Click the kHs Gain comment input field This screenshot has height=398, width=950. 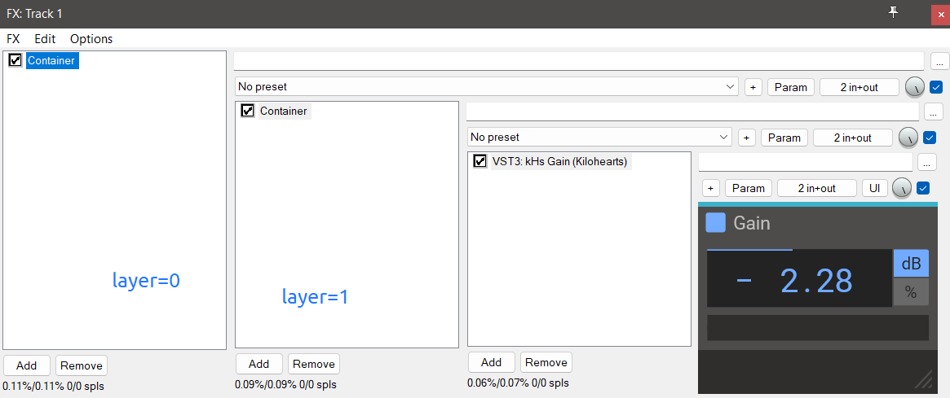pos(805,162)
